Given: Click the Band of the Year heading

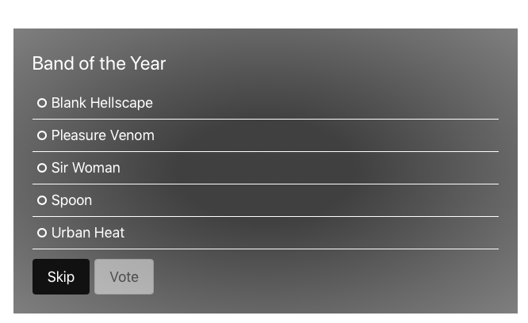Looking at the screenshot, I should tap(99, 63).
